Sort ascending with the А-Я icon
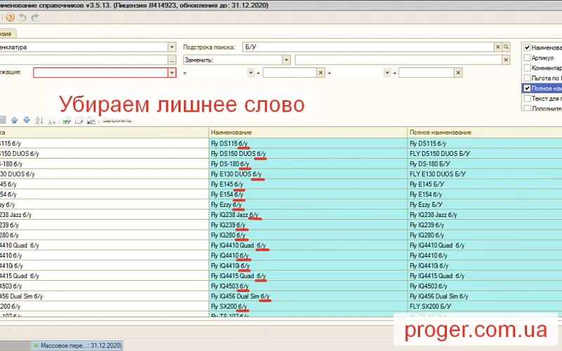The image size is (562, 351). pos(39,120)
